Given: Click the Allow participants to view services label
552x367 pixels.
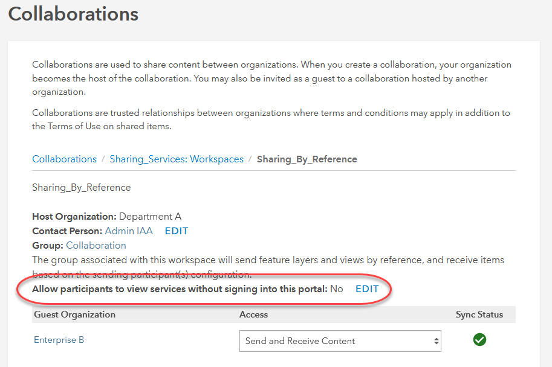Looking at the screenshot, I should tap(180, 289).
